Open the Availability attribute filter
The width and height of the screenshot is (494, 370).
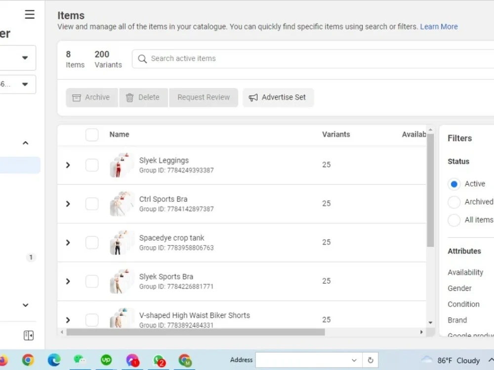[465, 272]
